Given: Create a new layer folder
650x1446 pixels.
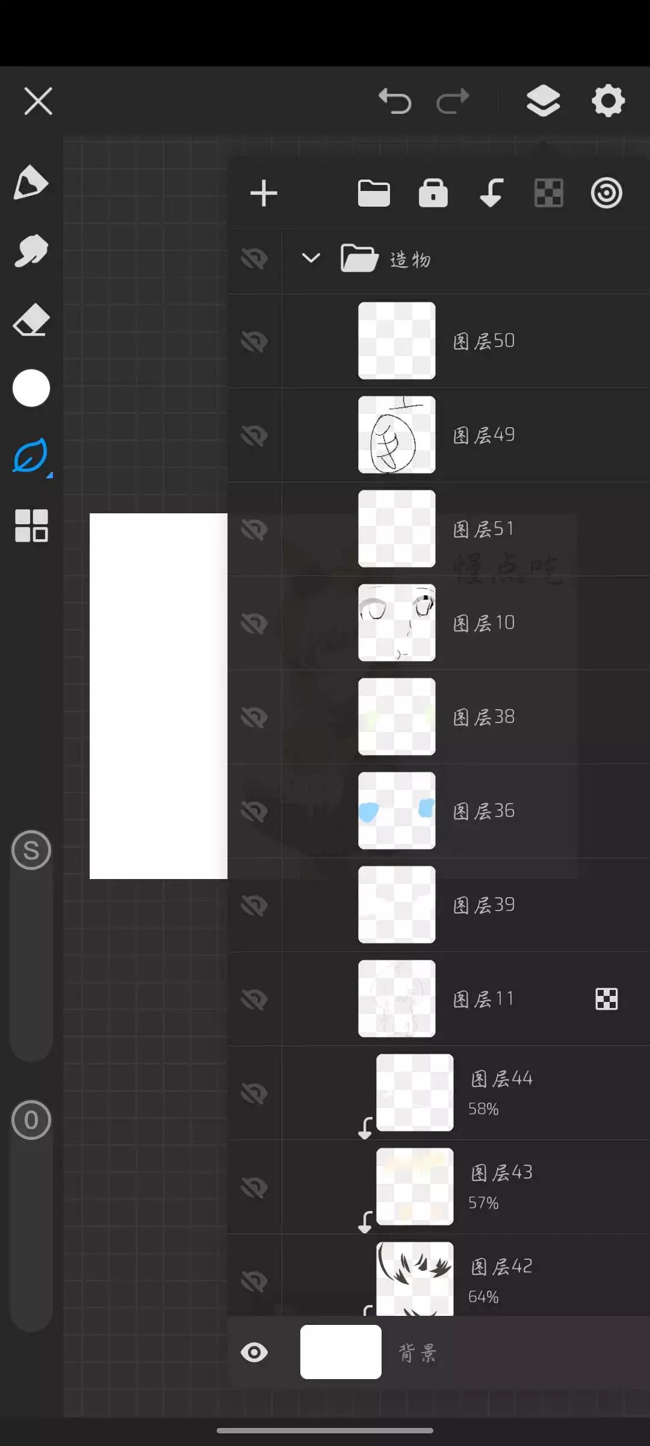Looking at the screenshot, I should point(374,193).
